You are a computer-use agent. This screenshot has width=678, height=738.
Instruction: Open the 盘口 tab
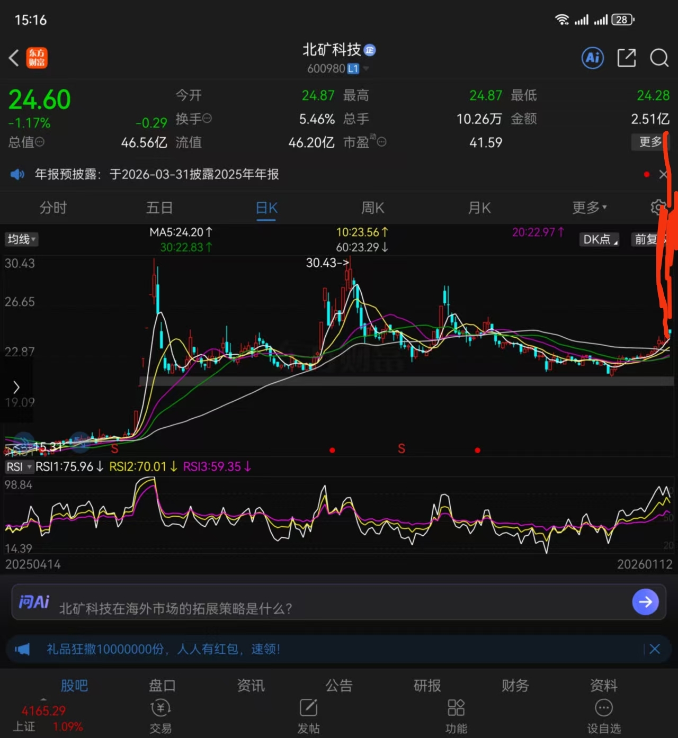162,686
